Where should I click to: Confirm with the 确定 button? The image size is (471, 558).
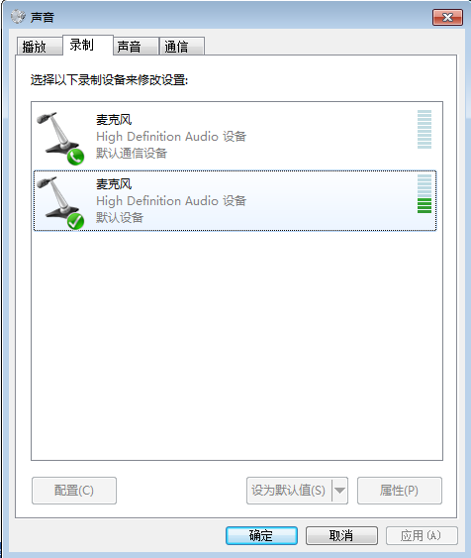[x=261, y=535]
